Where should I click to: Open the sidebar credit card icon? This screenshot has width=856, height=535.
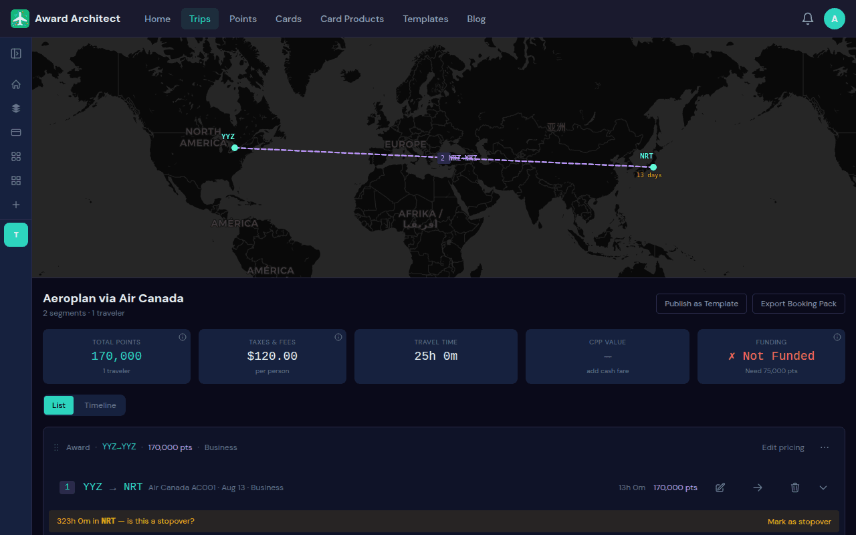16,132
